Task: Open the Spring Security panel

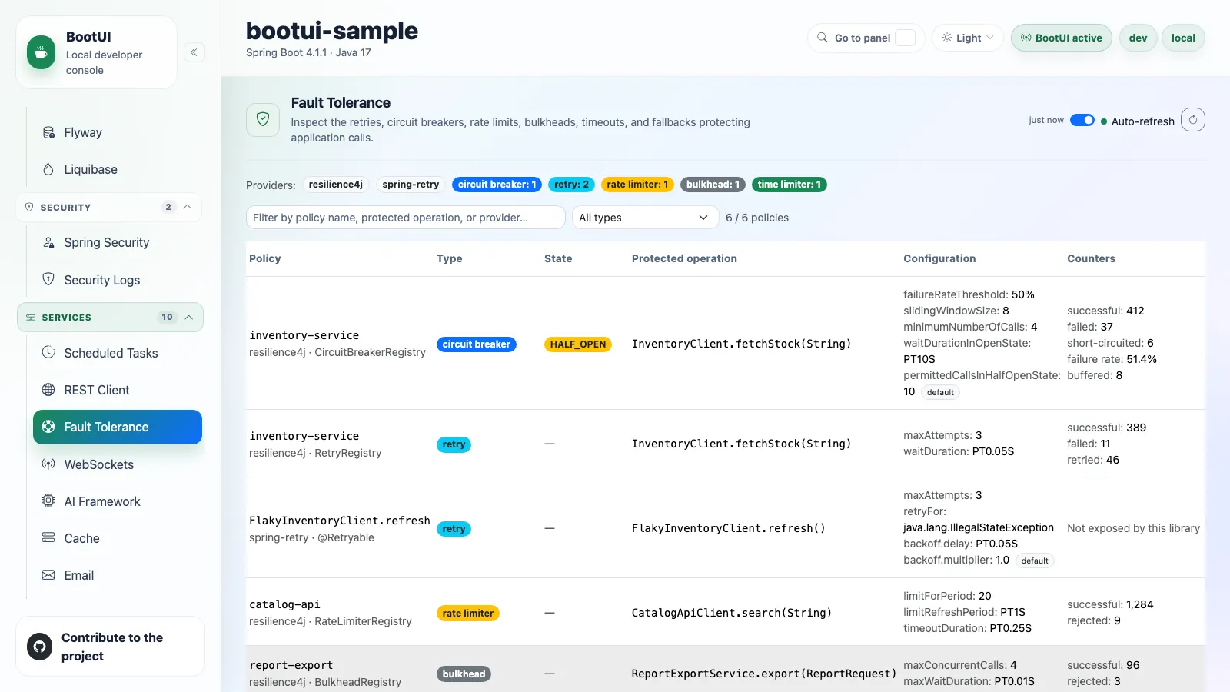Action: click(x=118, y=242)
